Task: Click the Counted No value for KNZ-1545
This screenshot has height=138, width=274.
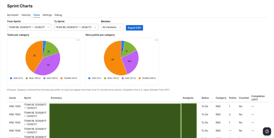Action: pos(241,123)
